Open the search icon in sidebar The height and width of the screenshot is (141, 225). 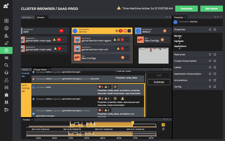tap(7, 65)
